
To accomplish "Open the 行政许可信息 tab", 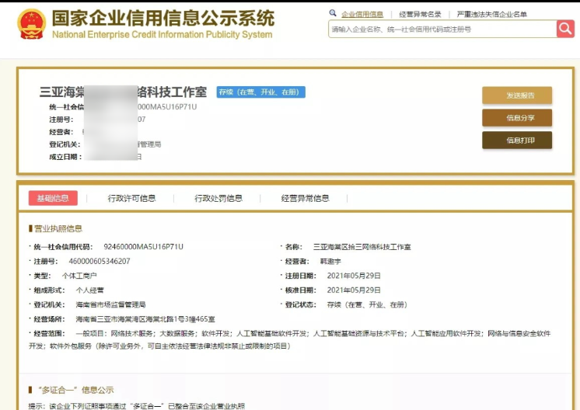I will 131,198.
